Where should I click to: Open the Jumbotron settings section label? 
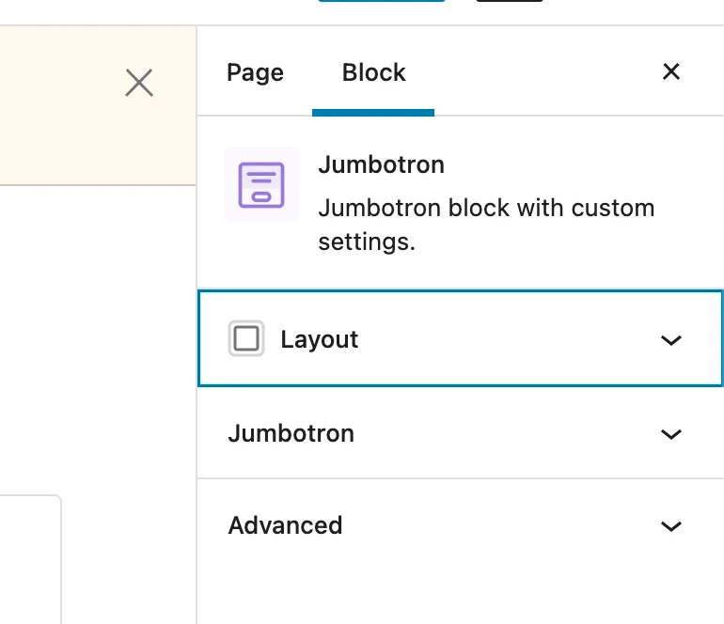point(291,433)
